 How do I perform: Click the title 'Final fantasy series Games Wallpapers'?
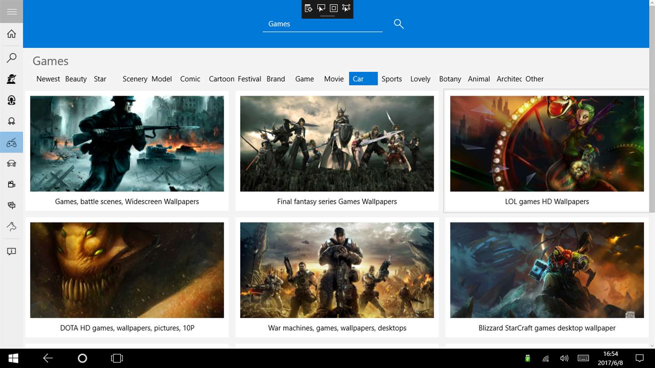click(337, 201)
